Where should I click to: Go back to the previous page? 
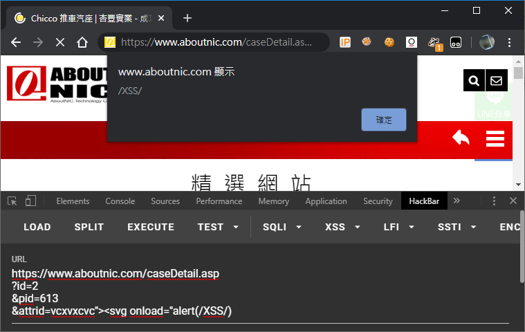tap(16, 42)
